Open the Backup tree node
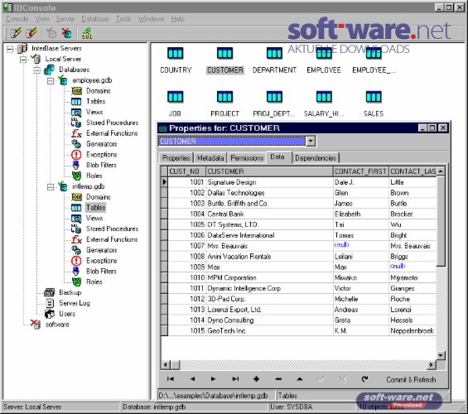This screenshot has width=468, height=414. 70,292
